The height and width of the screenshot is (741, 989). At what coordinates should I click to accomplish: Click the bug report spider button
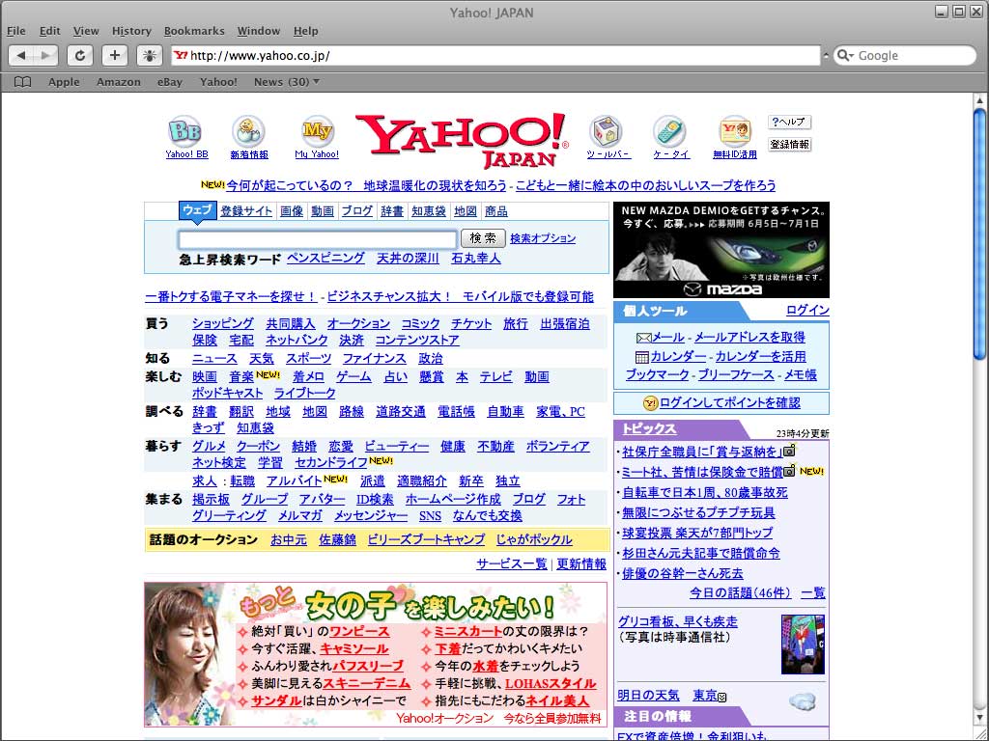(x=150, y=55)
